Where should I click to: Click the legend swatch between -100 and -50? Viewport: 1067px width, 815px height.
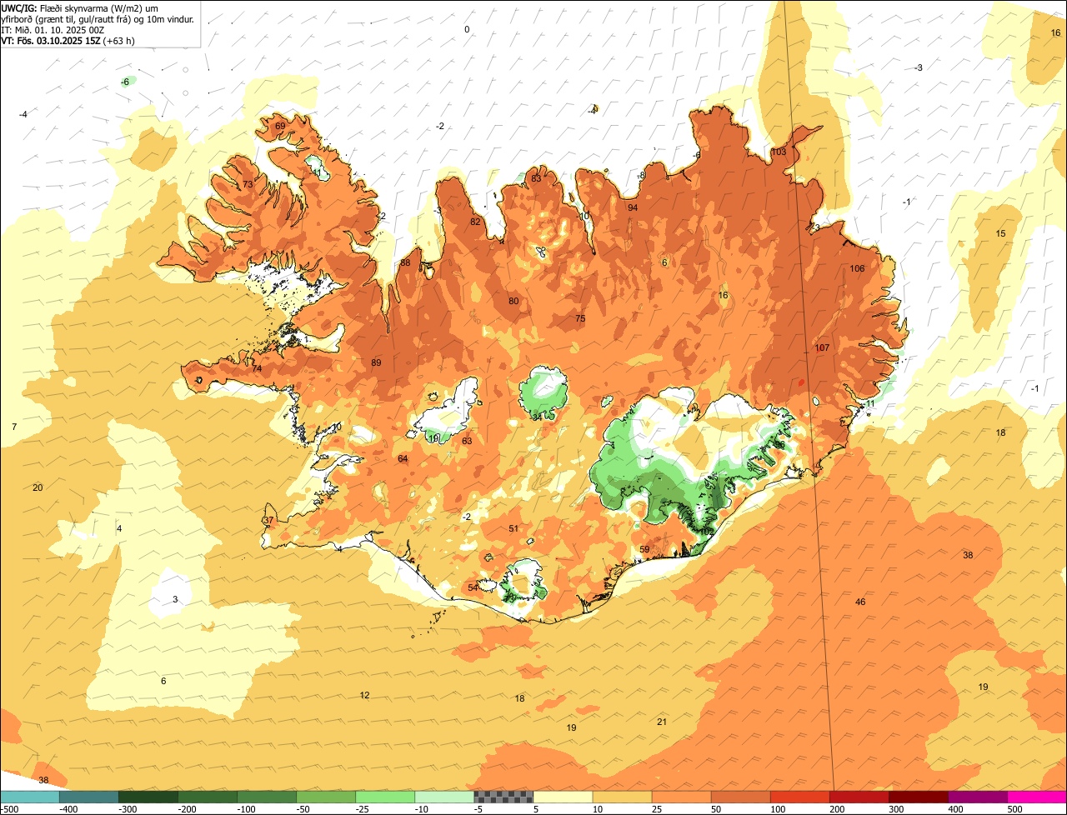[x=267, y=797]
